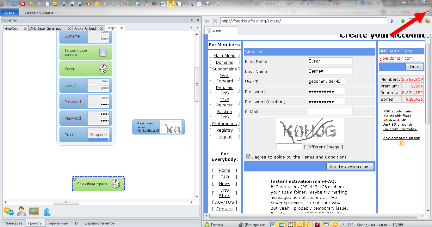Click the orange circular refresh icon
The width and height of the screenshot is (432, 227).
click(97, 4)
